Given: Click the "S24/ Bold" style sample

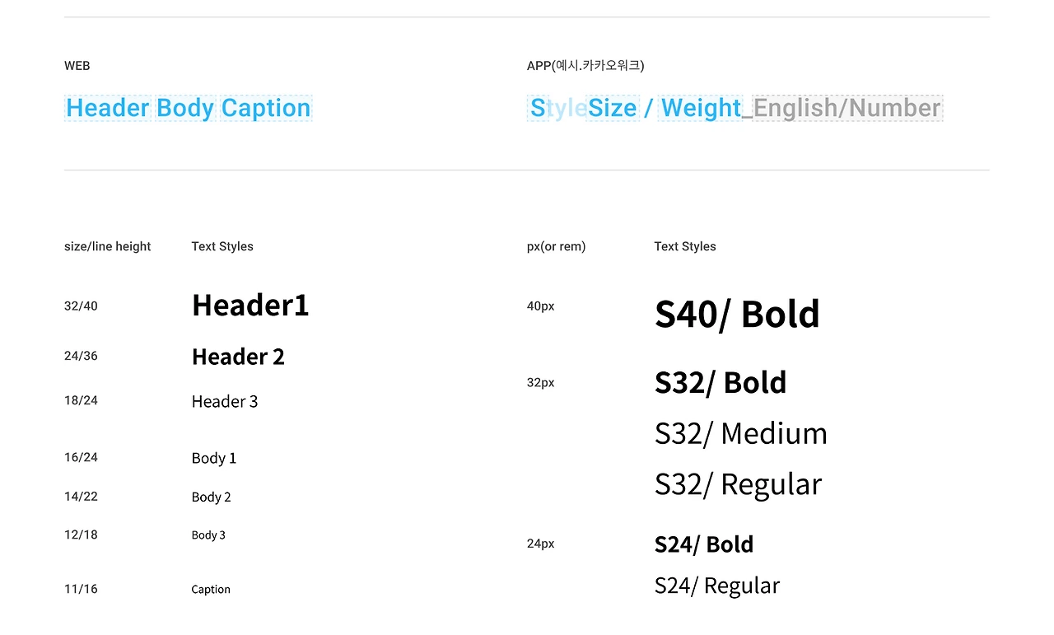Looking at the screenshot, I should pyautogui.click(x=704, y=544).
